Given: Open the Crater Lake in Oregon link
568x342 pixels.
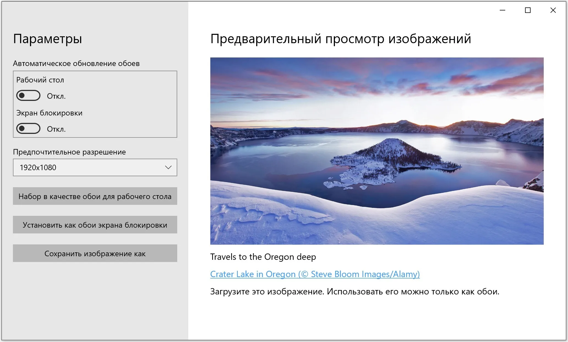Looking at the screenshot, I should (x=315, y=274).
